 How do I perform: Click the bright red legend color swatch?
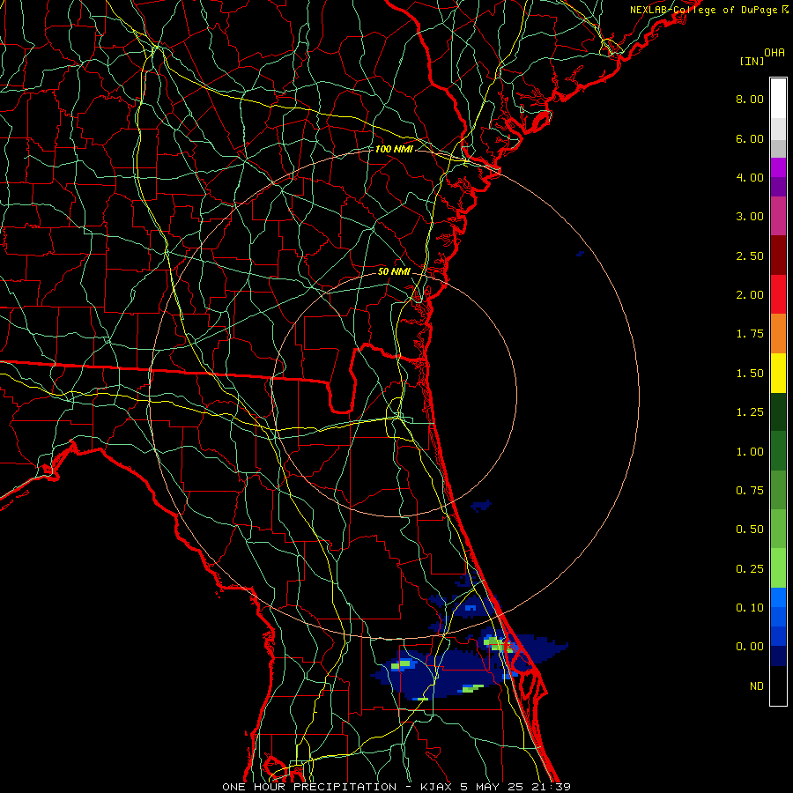point(778,295)
